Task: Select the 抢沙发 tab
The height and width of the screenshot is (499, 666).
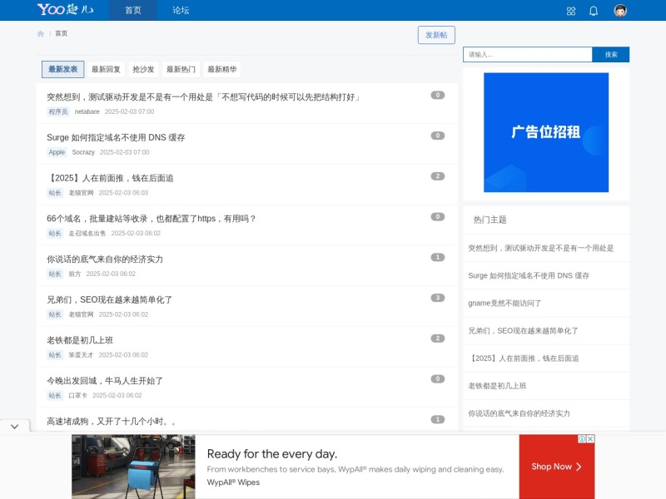Action: tap(143, 69)
